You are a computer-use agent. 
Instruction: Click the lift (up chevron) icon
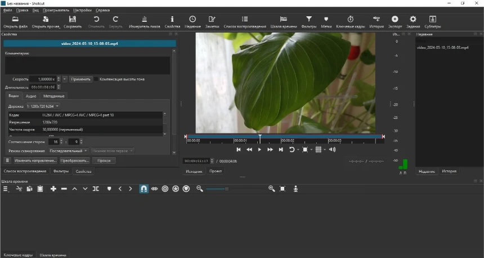(74, 189)
